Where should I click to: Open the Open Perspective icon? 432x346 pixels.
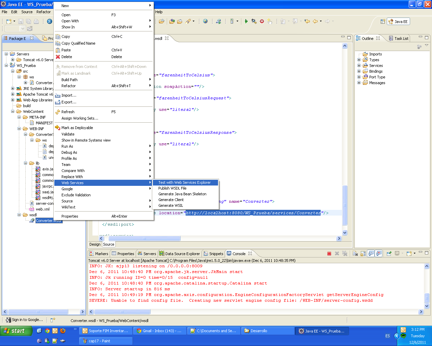click(x=383, y=21)
